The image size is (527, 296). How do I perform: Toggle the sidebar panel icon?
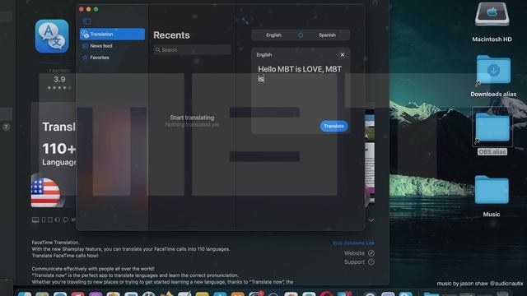pyautogui.click(x=86, y=22)
